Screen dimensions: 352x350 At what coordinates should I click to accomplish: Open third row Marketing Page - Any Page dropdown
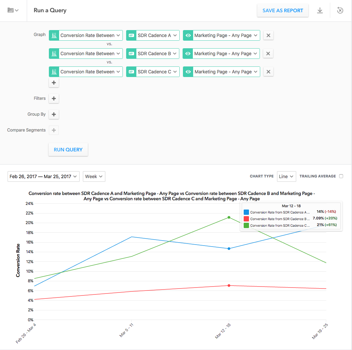tap(221, 72)
